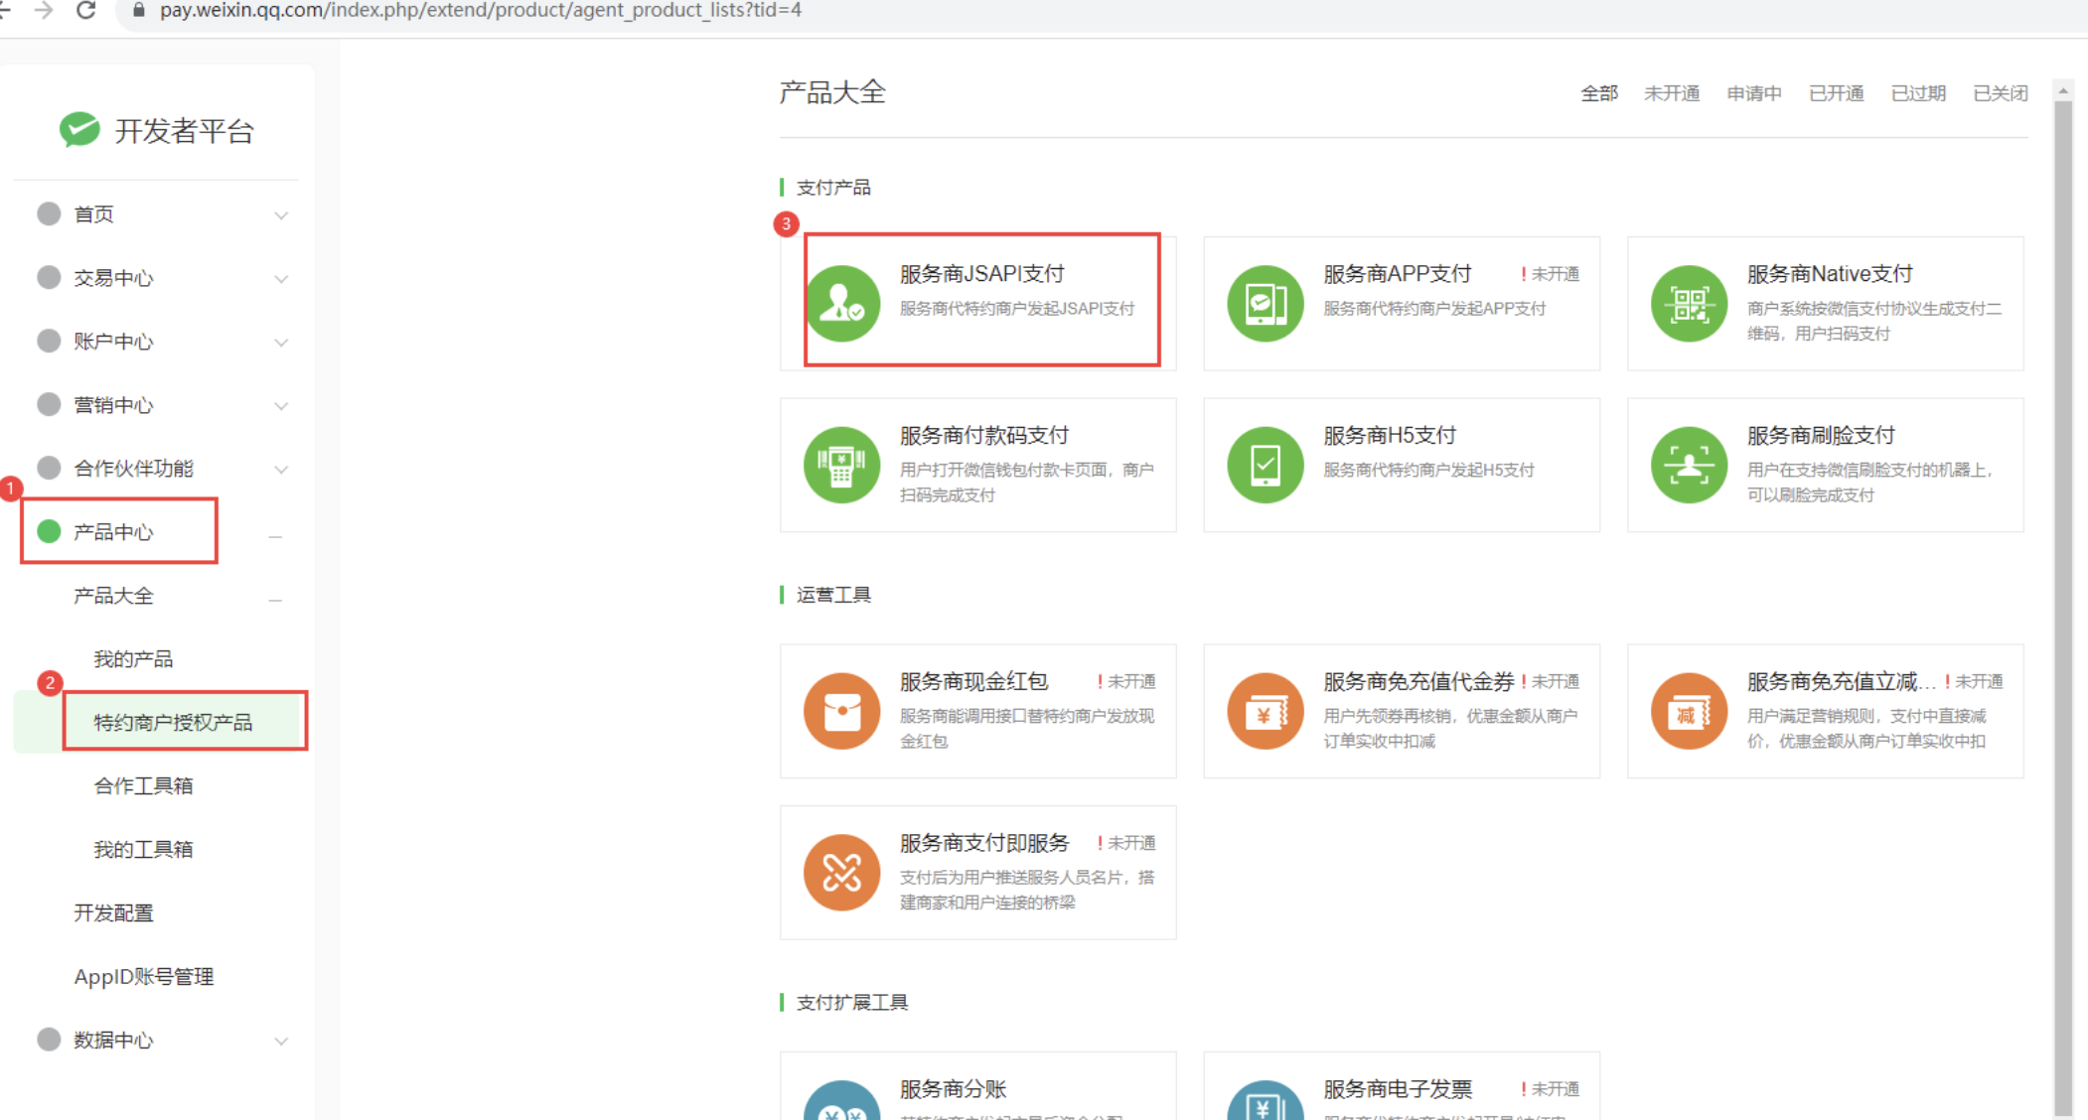Click the 服务商电子发票 icon

tap(1265, 1100)
